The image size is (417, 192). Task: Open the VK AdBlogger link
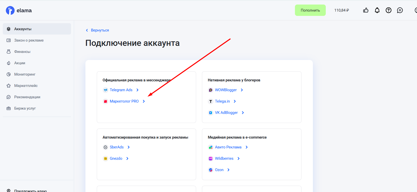(x=226, y=113)
